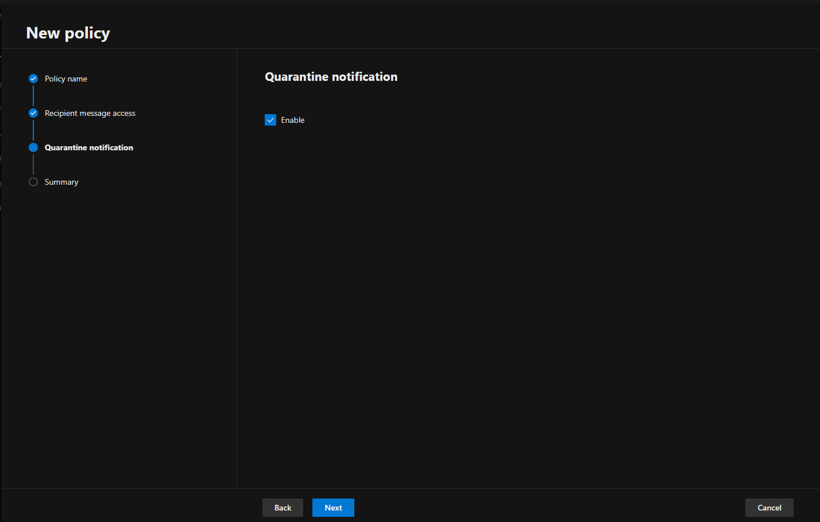The width and height of the screenshot is (820, 522).
Task: Open the Recipient message access step
Action: (x=90, y=113)
